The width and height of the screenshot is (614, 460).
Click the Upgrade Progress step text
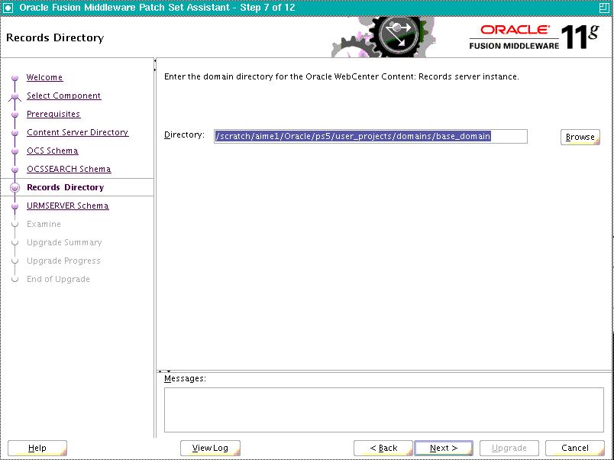pyautogui.click(x=64, y=261)
